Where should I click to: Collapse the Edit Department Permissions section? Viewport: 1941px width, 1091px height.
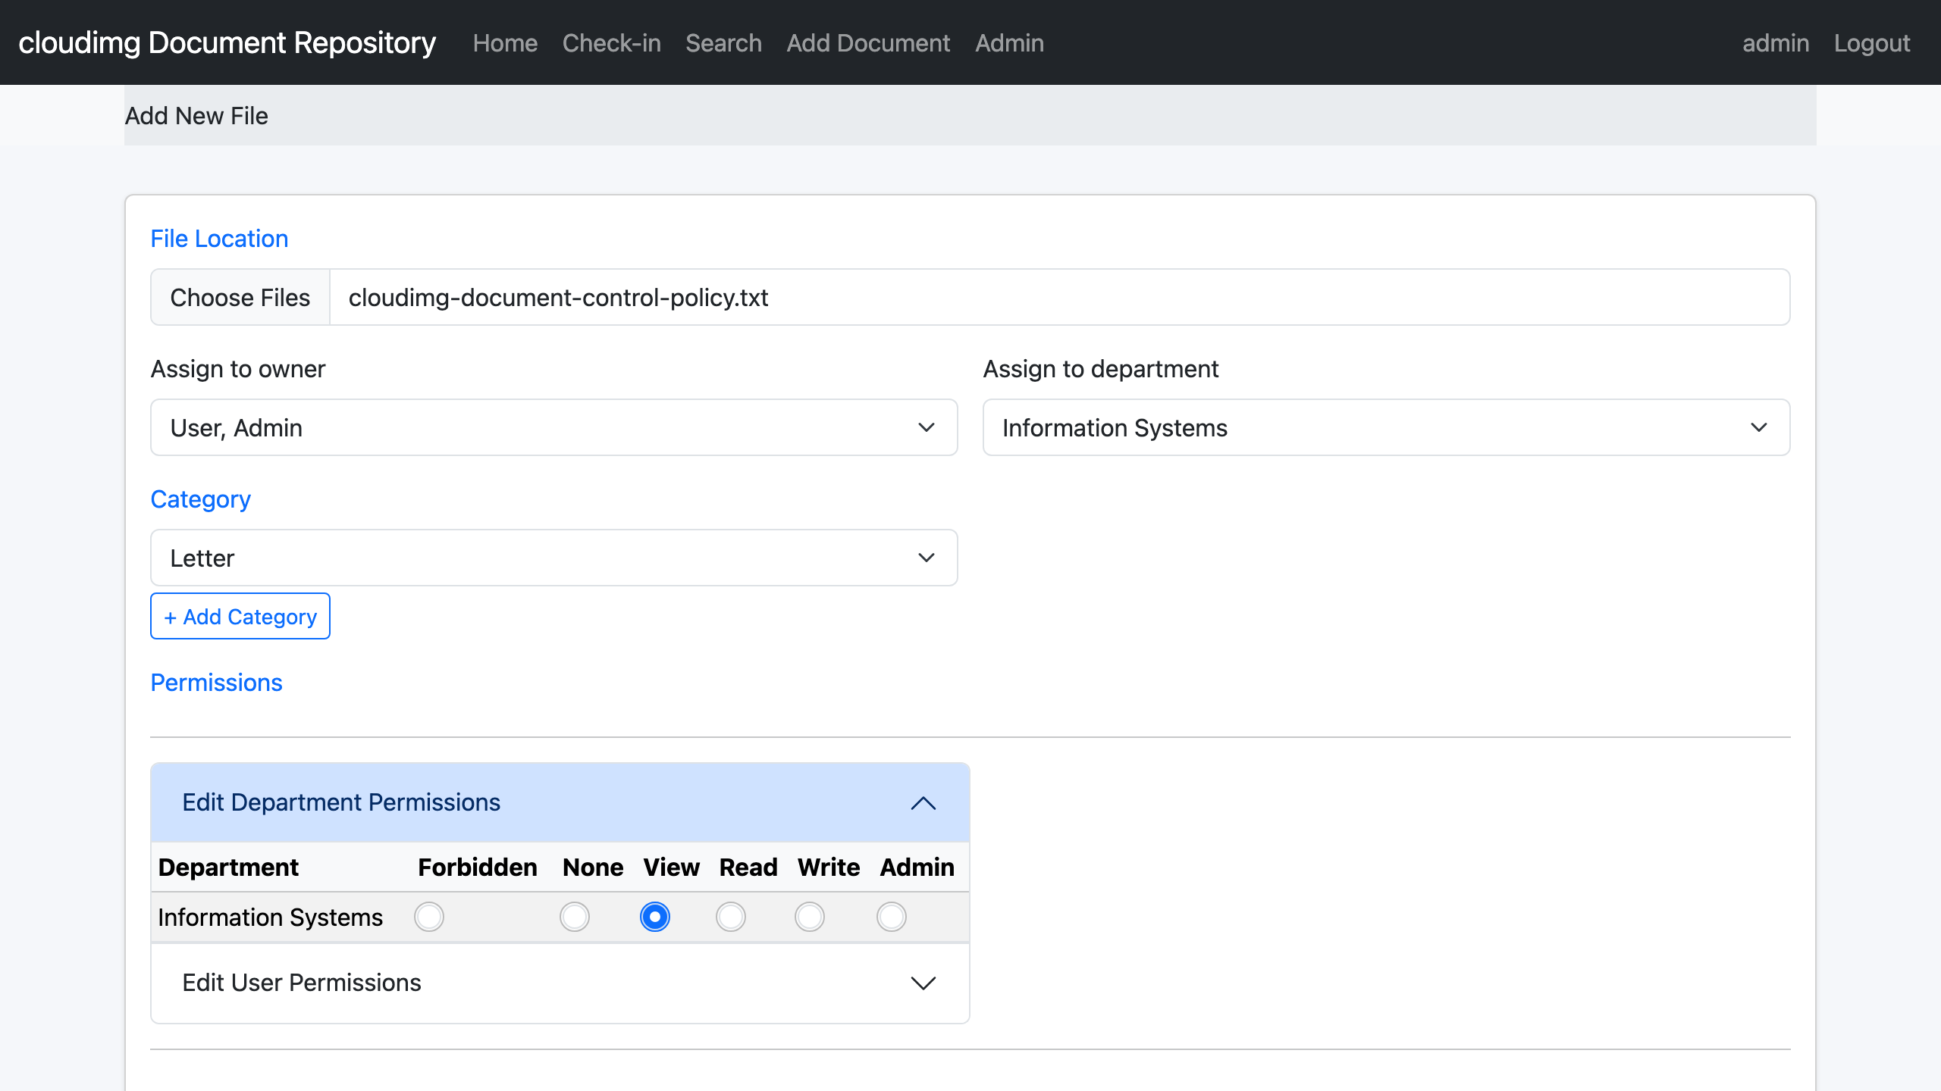point(560,802)
